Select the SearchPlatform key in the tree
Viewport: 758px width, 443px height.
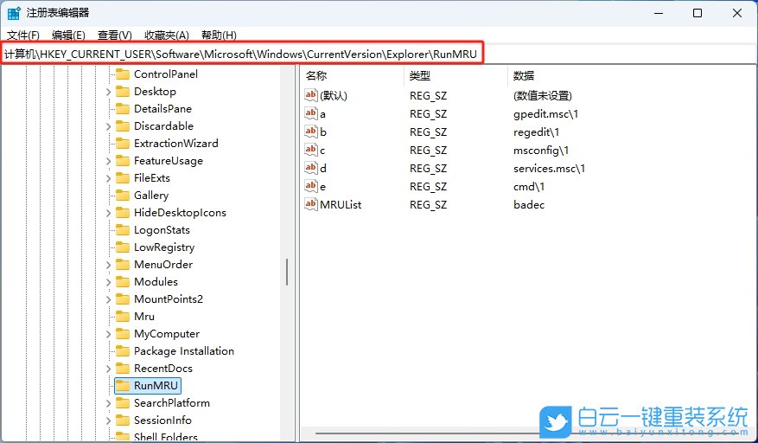172,403
